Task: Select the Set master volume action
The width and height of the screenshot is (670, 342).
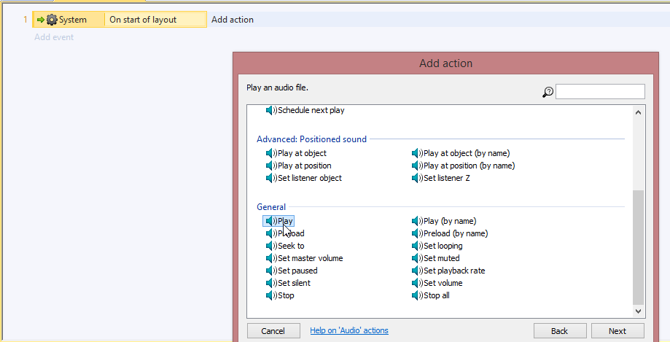Action: coord(304,258)
